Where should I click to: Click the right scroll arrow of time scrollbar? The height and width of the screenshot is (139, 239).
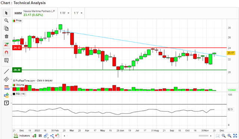click(211, 136)
